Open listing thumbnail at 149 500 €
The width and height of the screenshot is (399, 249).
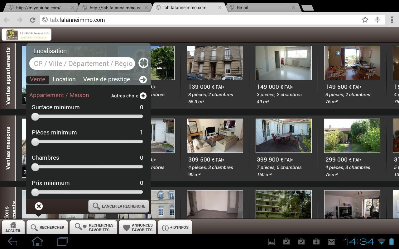pos(352,63)
